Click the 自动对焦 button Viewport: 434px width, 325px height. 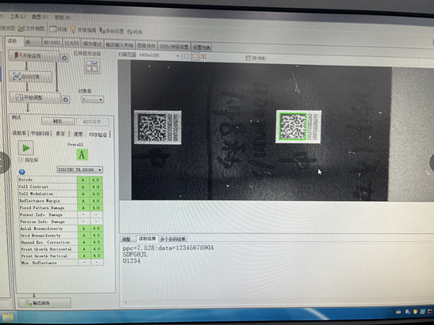[30, 77]
